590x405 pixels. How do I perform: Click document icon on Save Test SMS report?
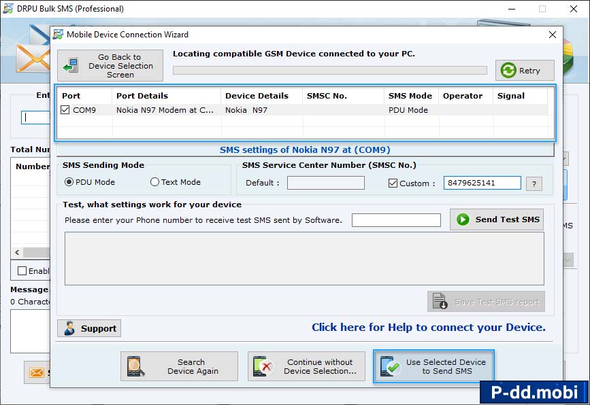point(440,301)
